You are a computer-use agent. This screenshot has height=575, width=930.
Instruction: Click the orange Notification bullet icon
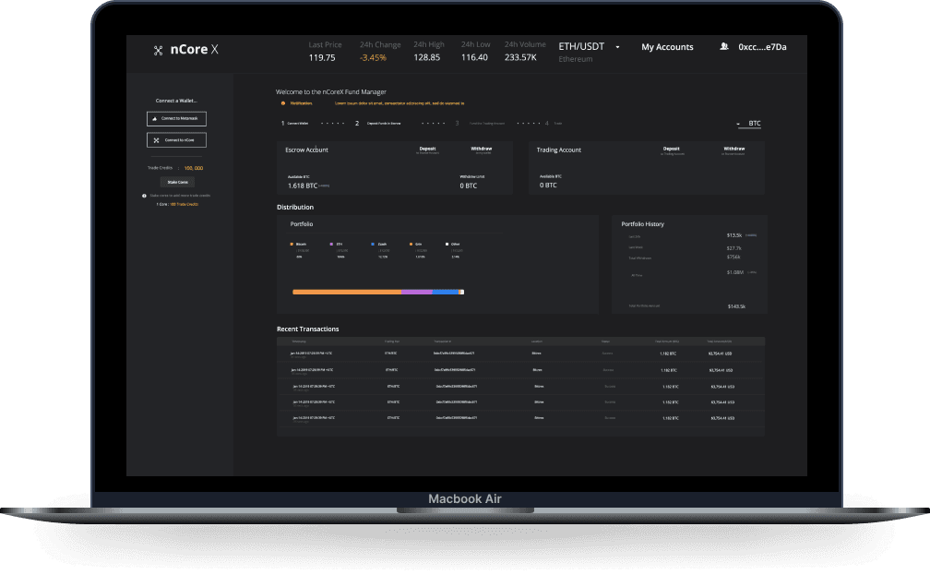pos(283,103)
